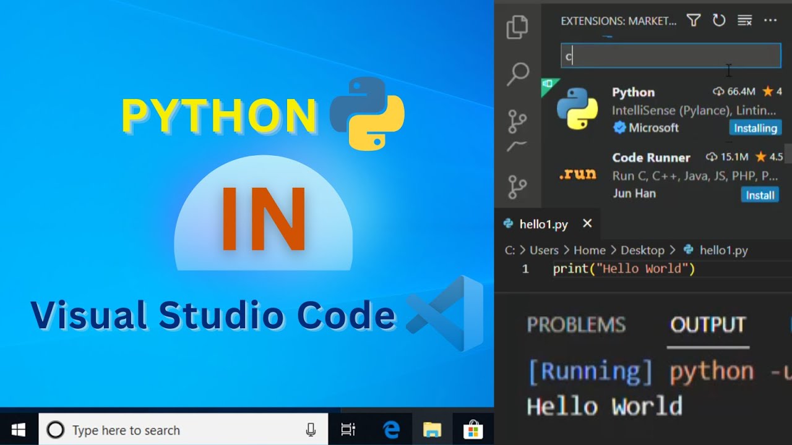Click the [Running] python output line
Viewport: 792px width, 445px height.
[659, 371]
